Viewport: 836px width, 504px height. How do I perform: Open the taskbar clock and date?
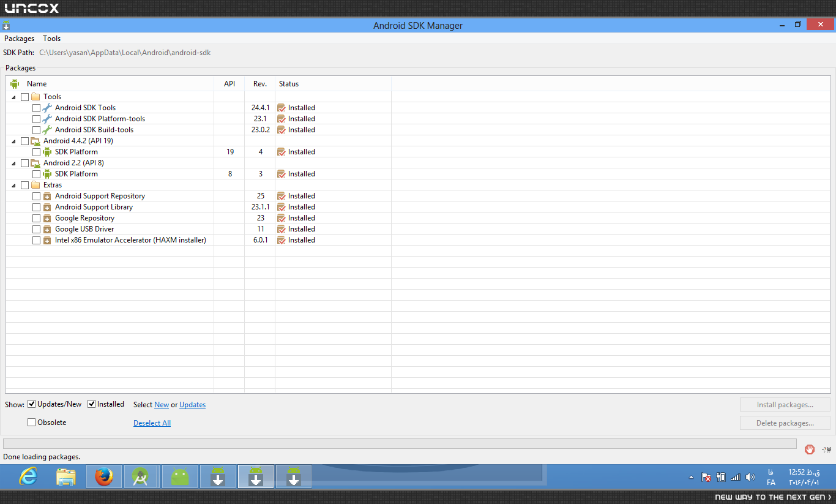click(804, 477)
